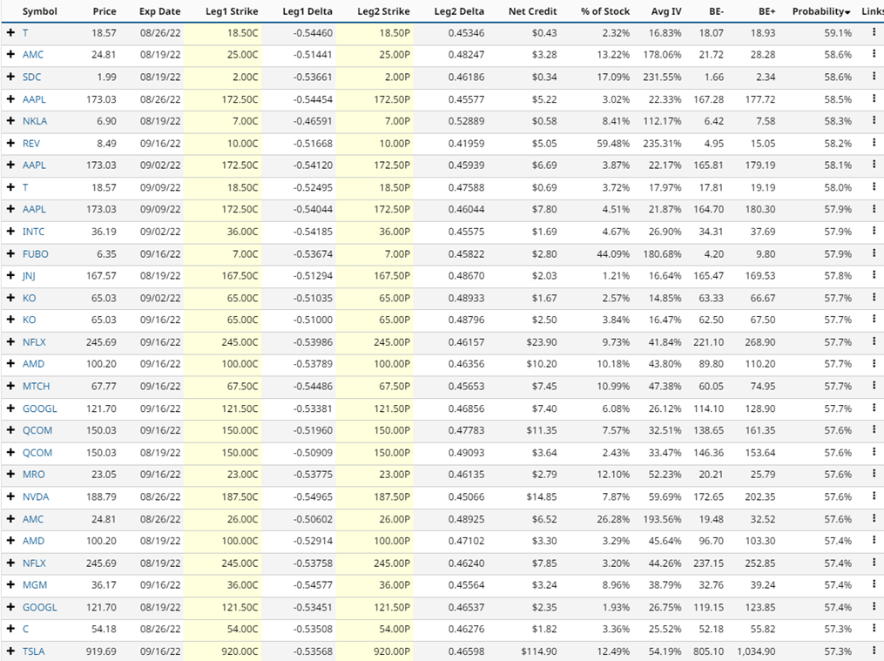
Task: Open links menu for NFLX 09/16/22 row
Action: [874, 341]
